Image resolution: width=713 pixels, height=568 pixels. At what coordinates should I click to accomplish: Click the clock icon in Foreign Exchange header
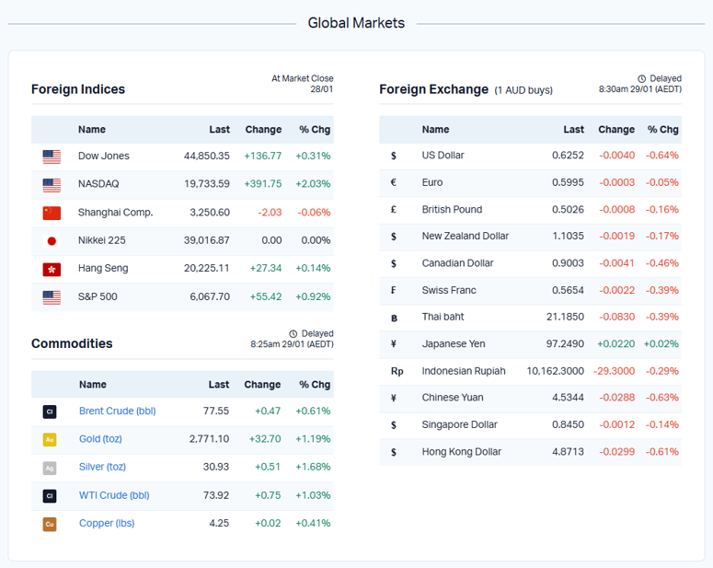coord(641,79)
